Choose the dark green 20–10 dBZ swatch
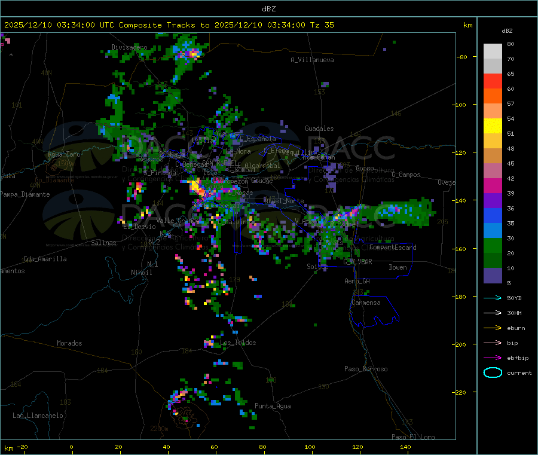This screenshot has width=538, height=455. tap(493, 261)
